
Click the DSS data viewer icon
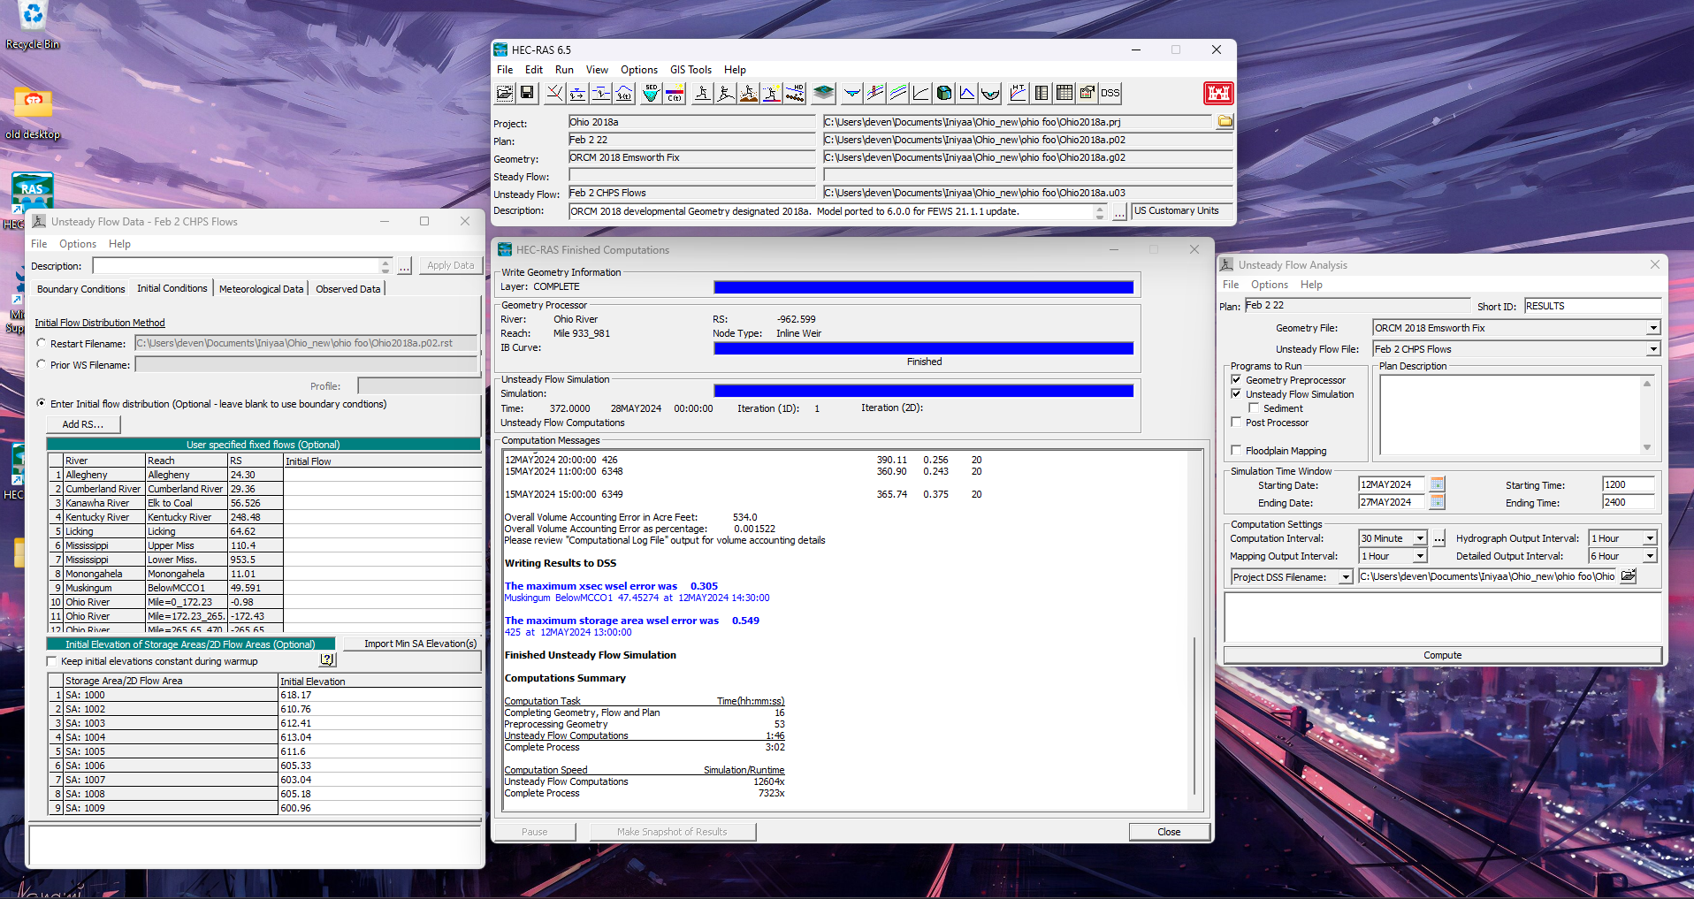pos(1110,93)
